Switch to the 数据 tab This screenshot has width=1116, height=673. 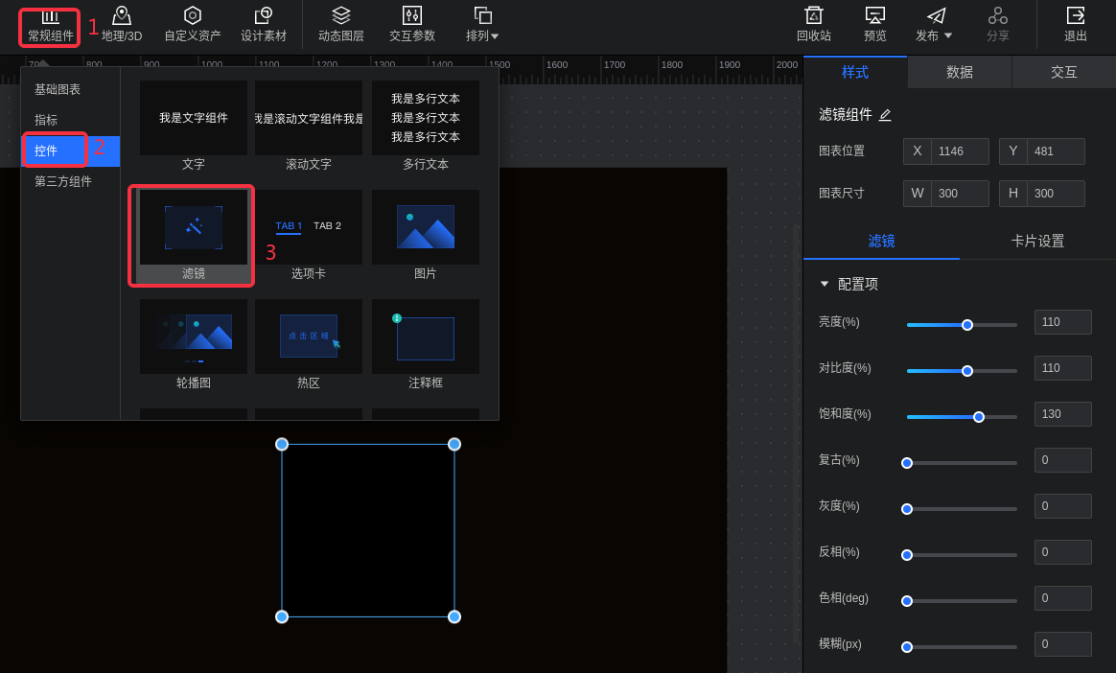click(x=960, y=72)
